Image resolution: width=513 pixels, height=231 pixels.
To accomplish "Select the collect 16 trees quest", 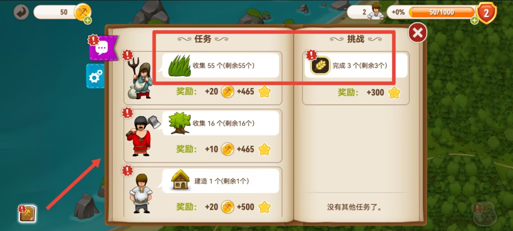I will (221, 123).
